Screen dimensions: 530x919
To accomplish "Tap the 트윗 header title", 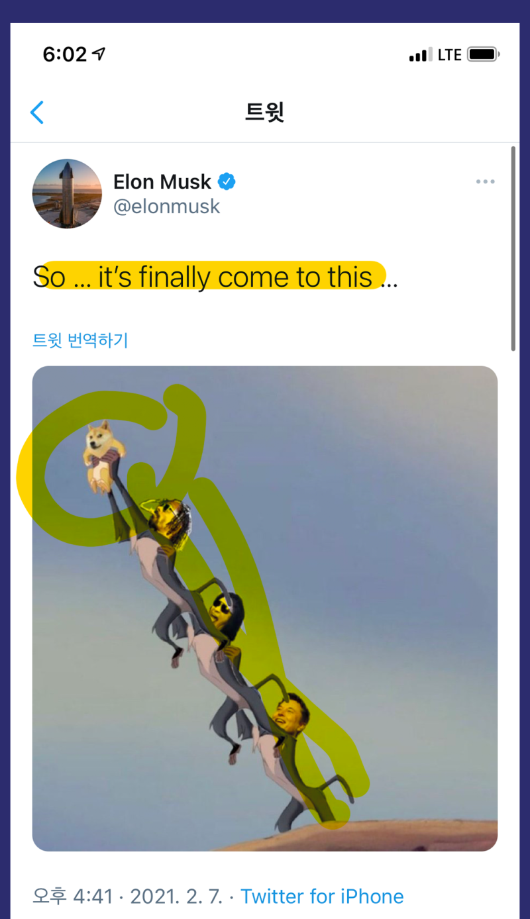I will 265,113.
